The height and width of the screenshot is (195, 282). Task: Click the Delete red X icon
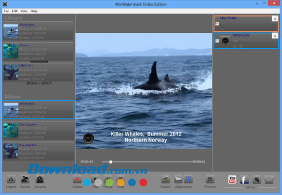point(77,179)
